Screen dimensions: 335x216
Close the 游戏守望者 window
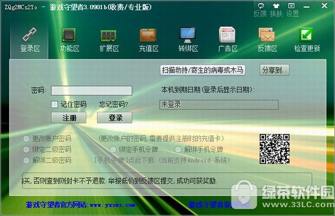pos(324,6)
